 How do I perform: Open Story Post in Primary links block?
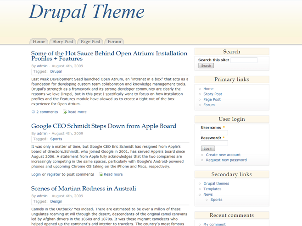[213, 94]
